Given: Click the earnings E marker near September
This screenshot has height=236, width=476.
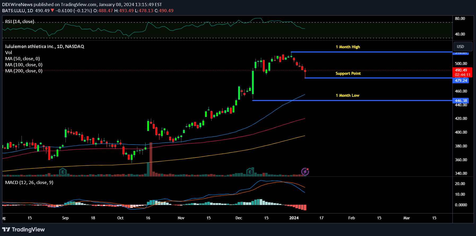Looking at the screenshot, I should point(63,172).
